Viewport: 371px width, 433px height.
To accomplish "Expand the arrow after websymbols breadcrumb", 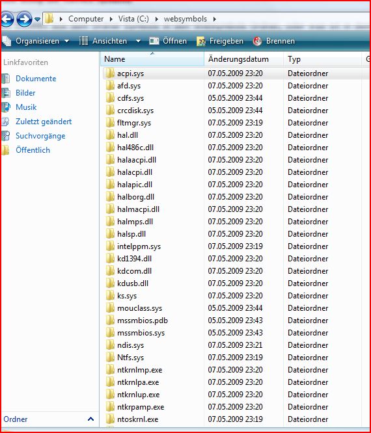I will 215,19.
